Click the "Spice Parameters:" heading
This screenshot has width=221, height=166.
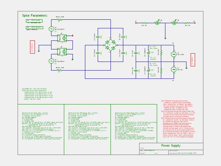35,16
